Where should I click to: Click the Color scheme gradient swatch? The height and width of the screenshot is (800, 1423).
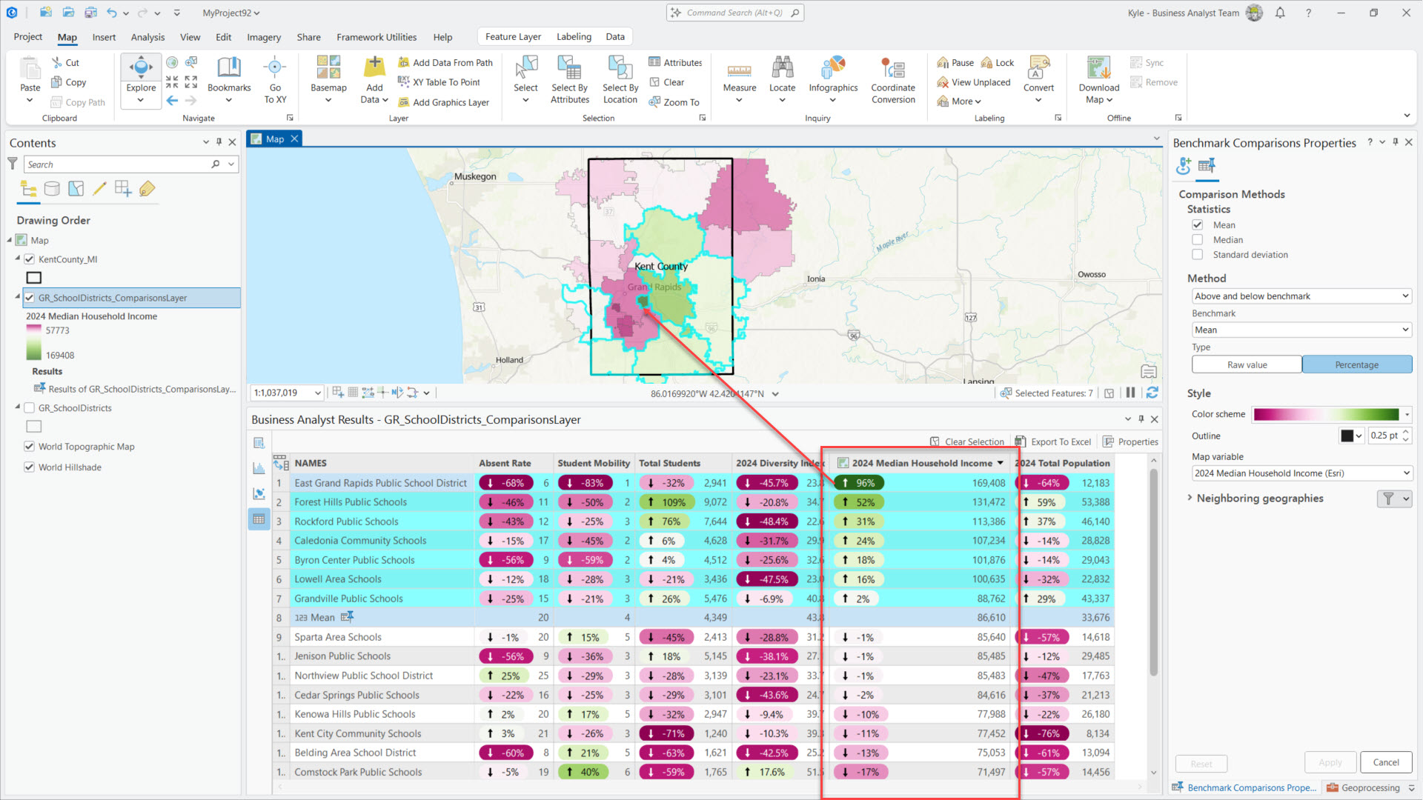point(1326,415)
